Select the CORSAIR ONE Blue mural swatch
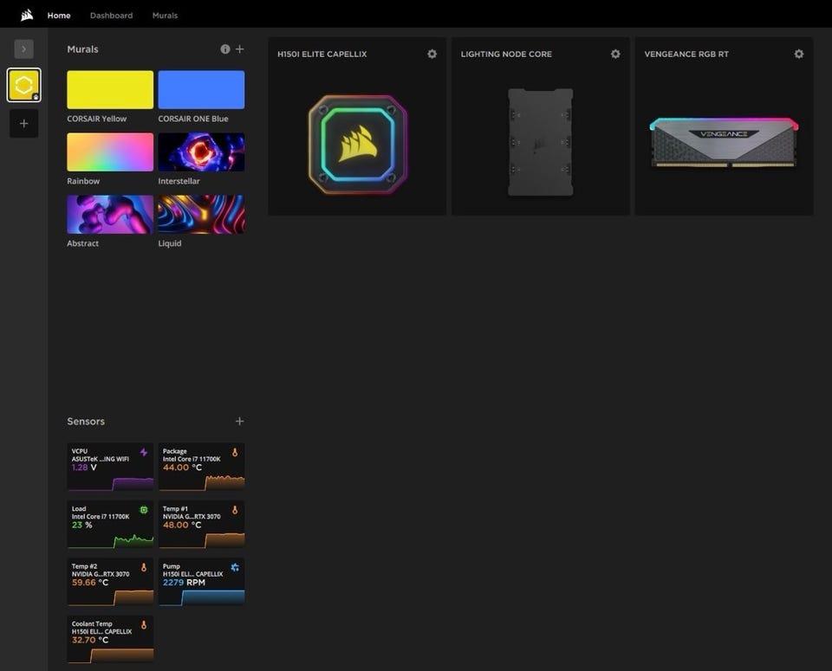 point(201,89)
